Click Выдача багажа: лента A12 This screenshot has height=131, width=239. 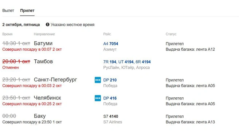click(190, 49)
